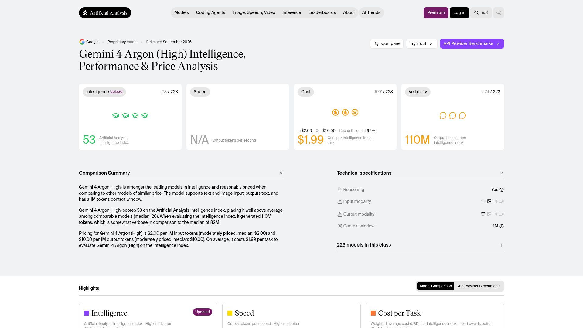
Task: Expand the 223 models in this class section
Action: click(502, 245)
